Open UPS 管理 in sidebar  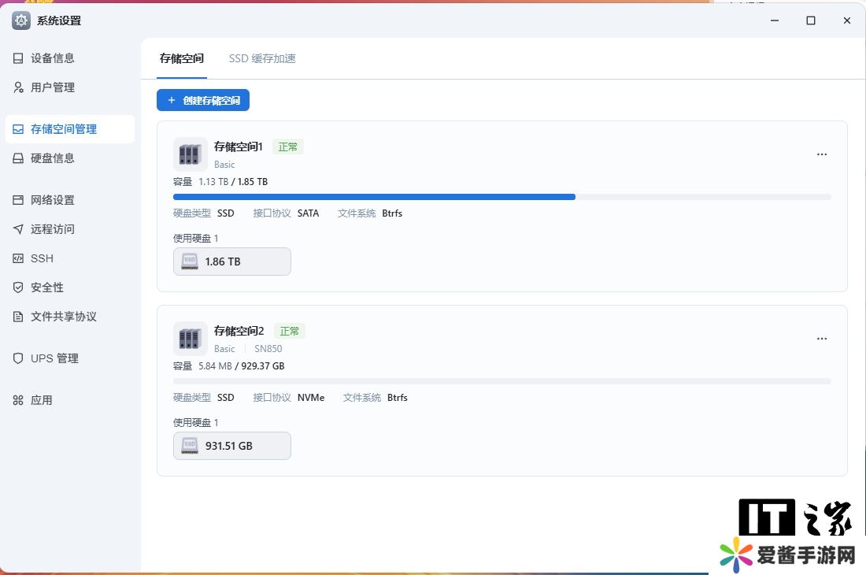(x=54, y=358)
